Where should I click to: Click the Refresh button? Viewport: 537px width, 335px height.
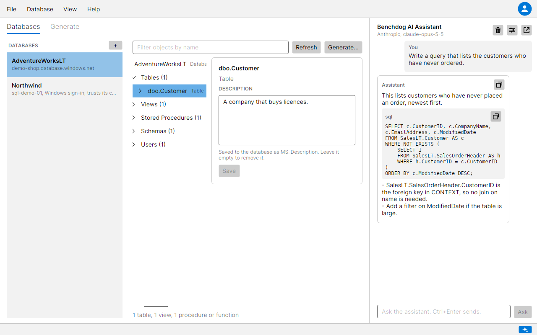[306, 47]
